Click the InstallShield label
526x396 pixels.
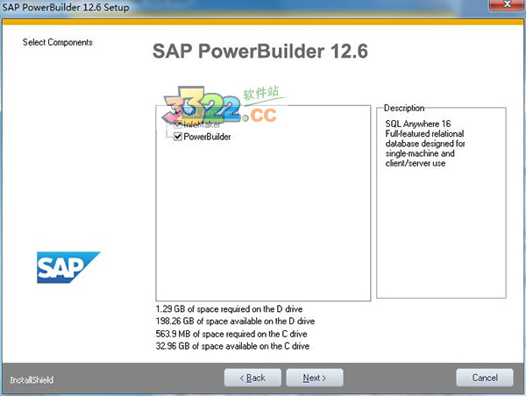point(32,380)
